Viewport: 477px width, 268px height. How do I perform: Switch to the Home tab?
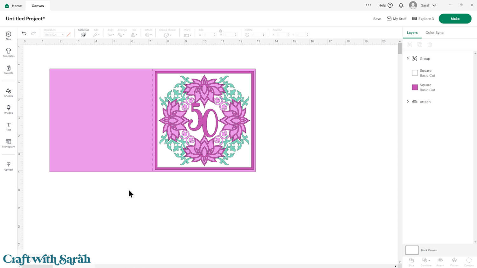(13, 6)
